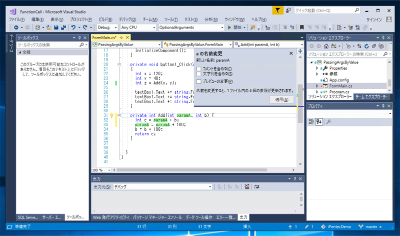Switch to the Web 発行アクティビティ tab
The image size is (400, 236).
pyautogui.click(x=111, y=217)
